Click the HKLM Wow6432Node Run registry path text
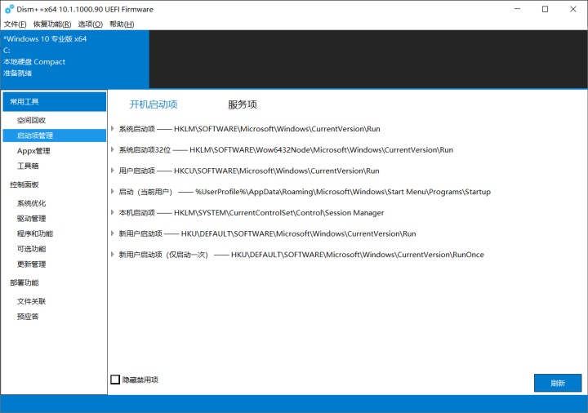 321,150
